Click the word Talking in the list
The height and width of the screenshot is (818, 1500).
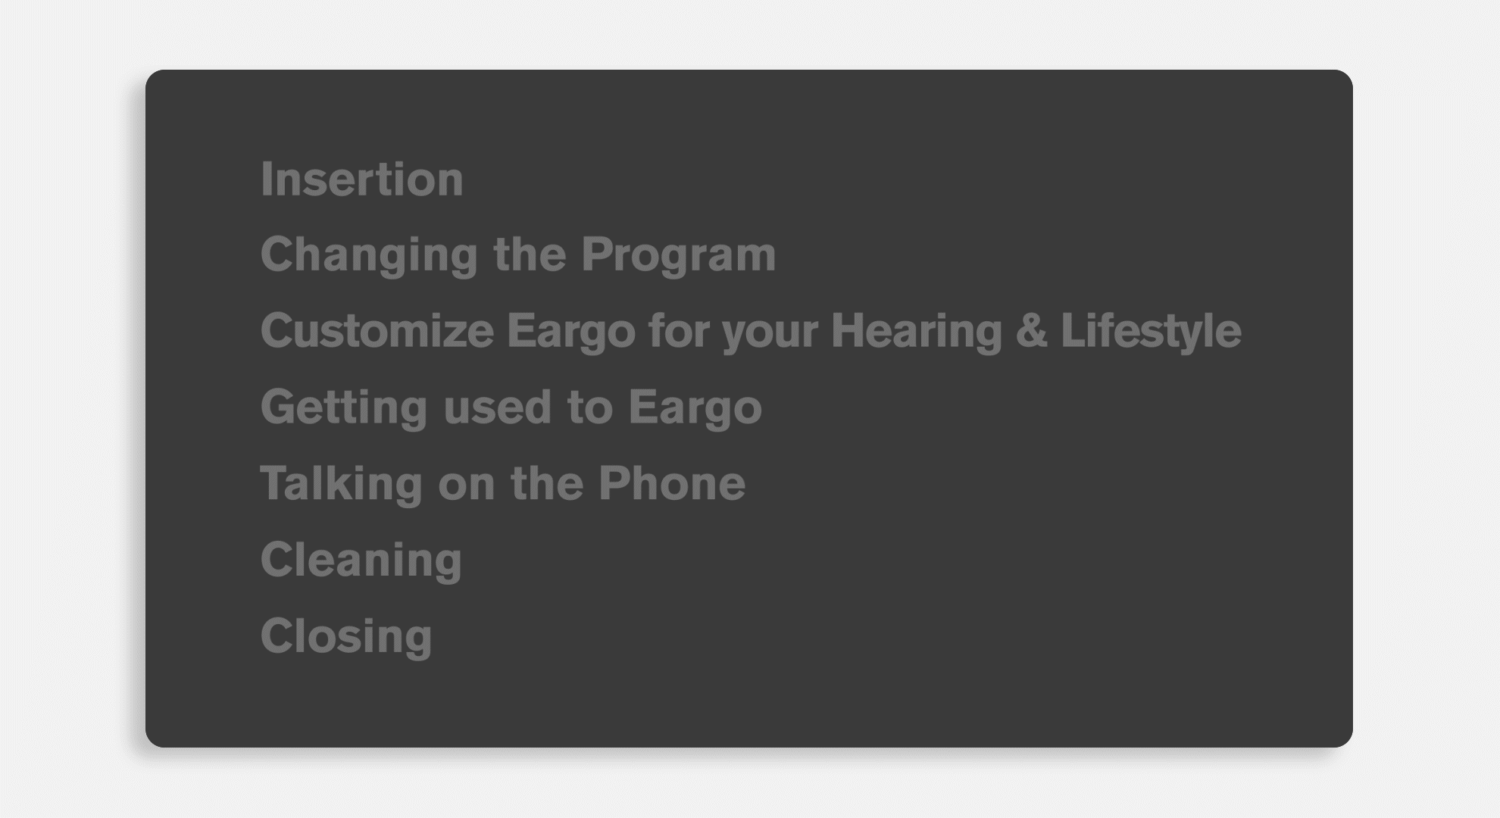click(341, 483)
